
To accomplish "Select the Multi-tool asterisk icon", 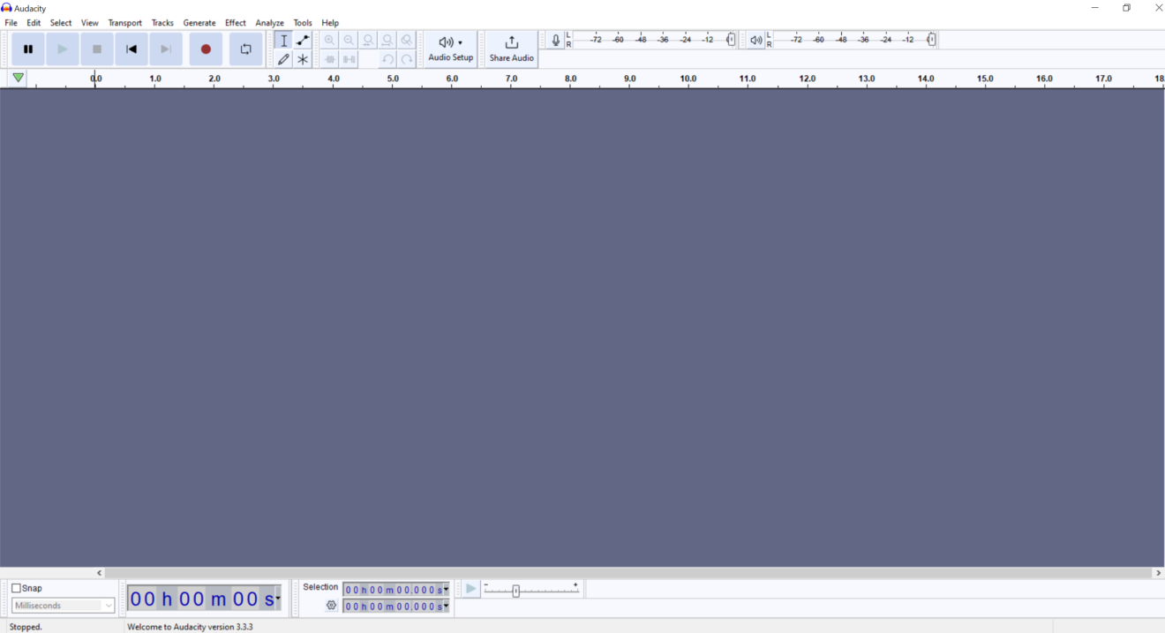I will (x=303, y=59).
